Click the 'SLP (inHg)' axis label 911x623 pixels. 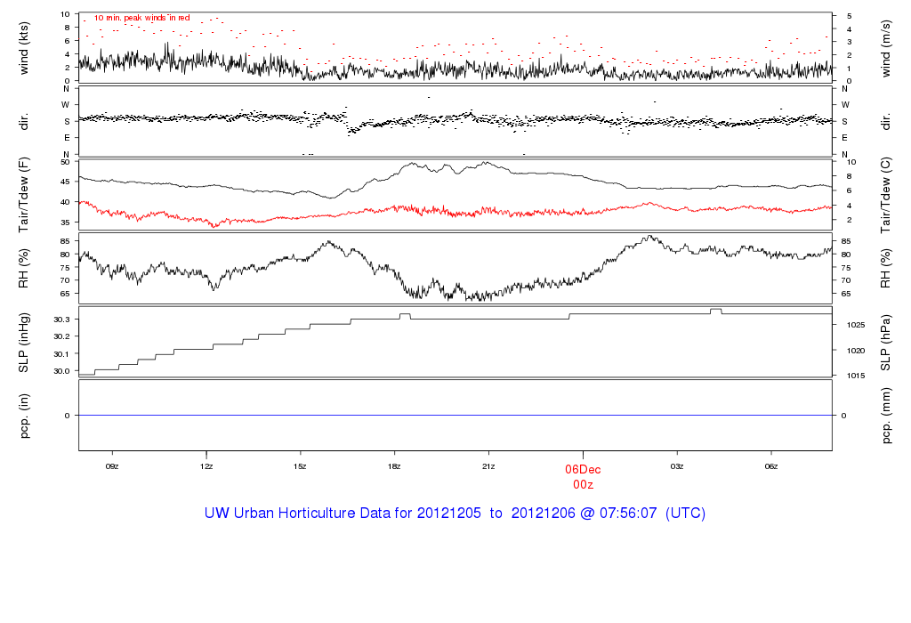(x=24, y=343)
